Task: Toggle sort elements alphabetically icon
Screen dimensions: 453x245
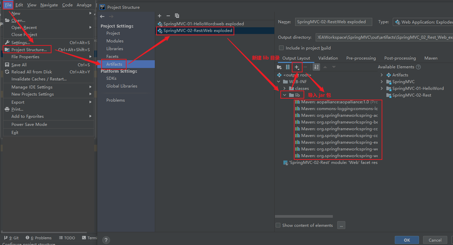Action: (316, 67)
